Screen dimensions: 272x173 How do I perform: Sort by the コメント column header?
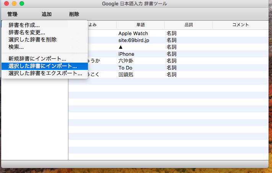tap(241, 25)
